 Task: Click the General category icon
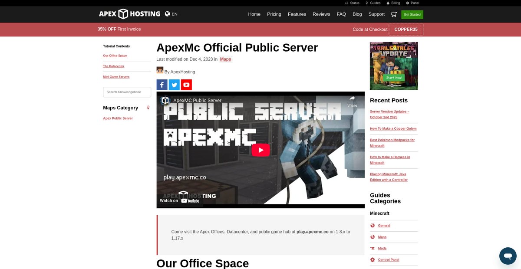(373, 226)
